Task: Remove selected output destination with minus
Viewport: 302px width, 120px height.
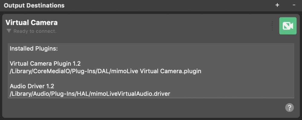Action: [x=294, y=5]
